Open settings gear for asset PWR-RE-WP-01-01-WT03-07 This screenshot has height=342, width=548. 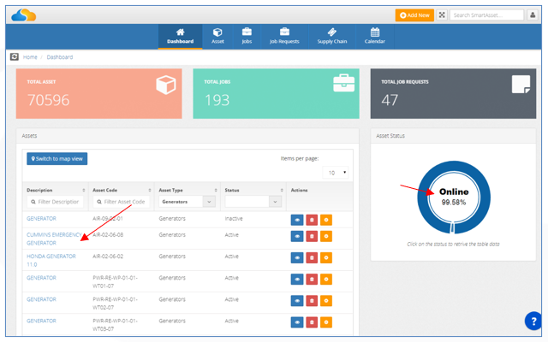326,322
